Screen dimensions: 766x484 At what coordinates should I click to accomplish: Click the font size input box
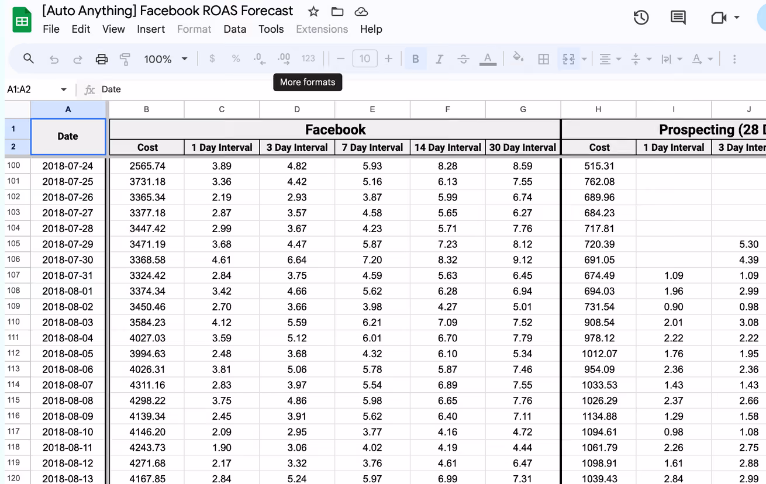(365, 58)
